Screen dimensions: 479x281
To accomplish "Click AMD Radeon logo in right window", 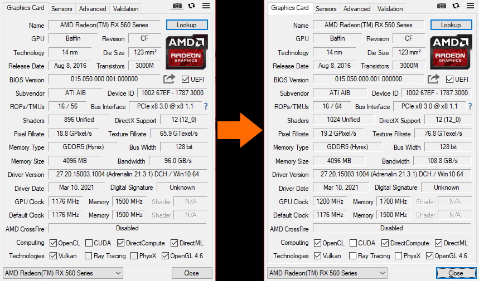I will coord(451,52).
